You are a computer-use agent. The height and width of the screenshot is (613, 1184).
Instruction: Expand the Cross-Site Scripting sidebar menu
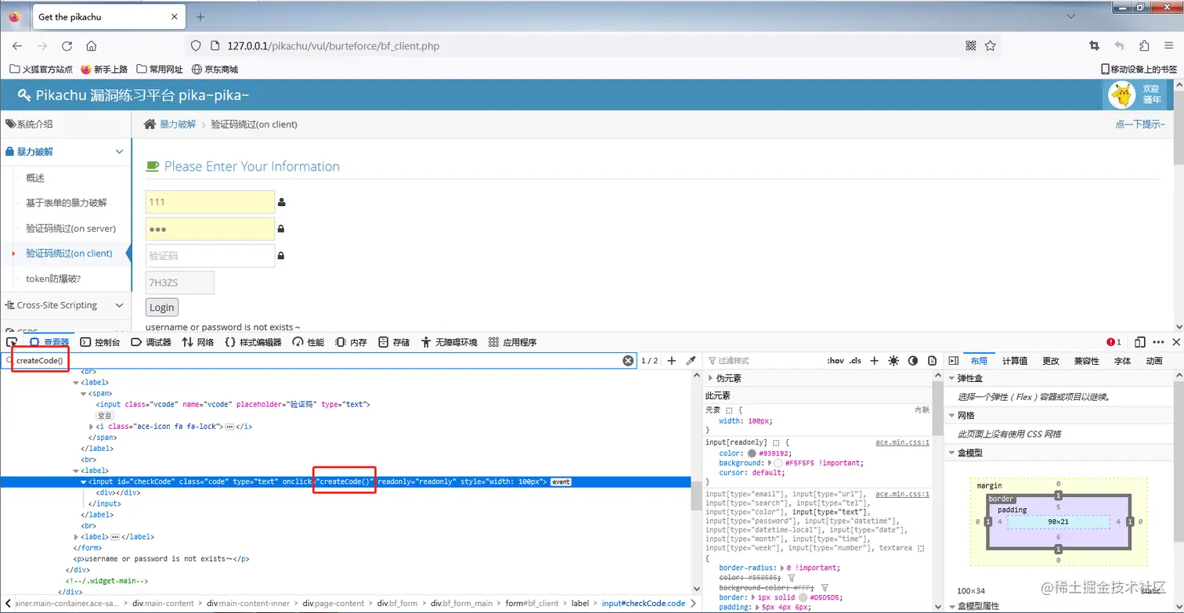66,305
